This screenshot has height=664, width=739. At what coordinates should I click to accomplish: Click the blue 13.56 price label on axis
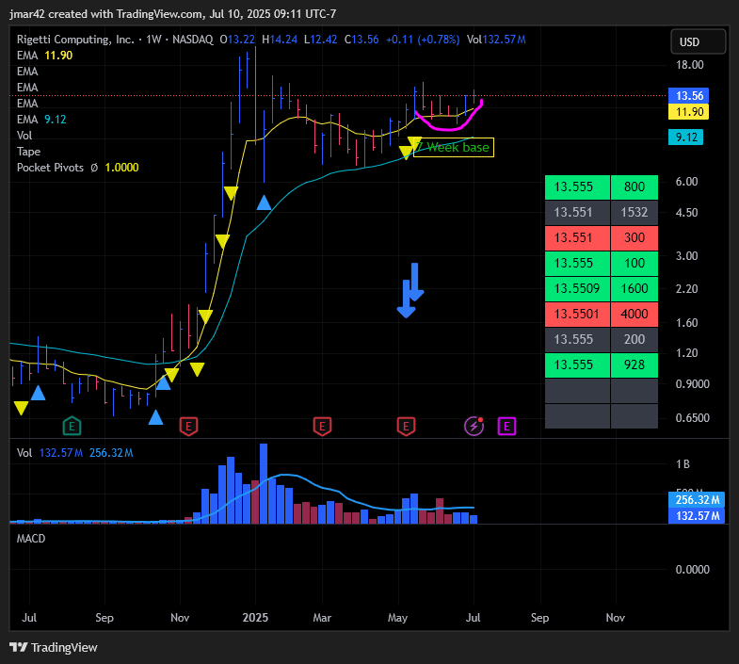coord(688,96)
